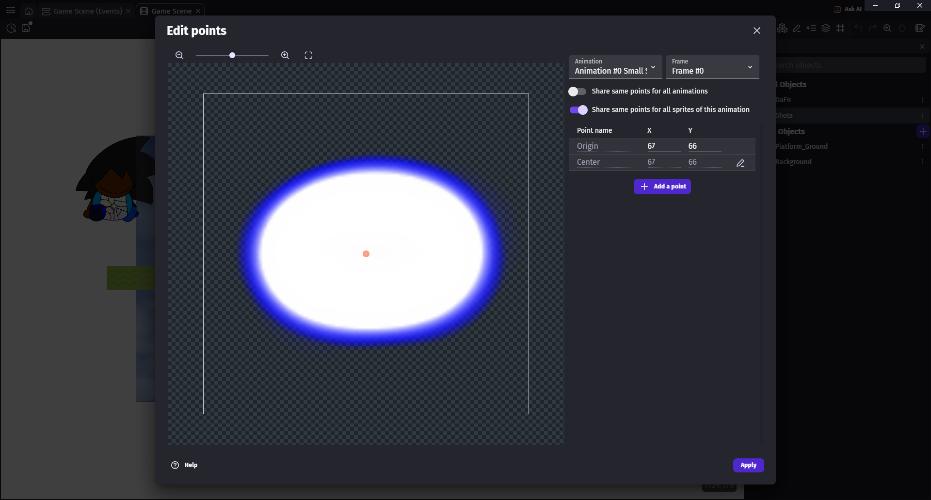Click the zoom out magnifier icon
This screenshot has height=500, width=931.
[179, 55]
